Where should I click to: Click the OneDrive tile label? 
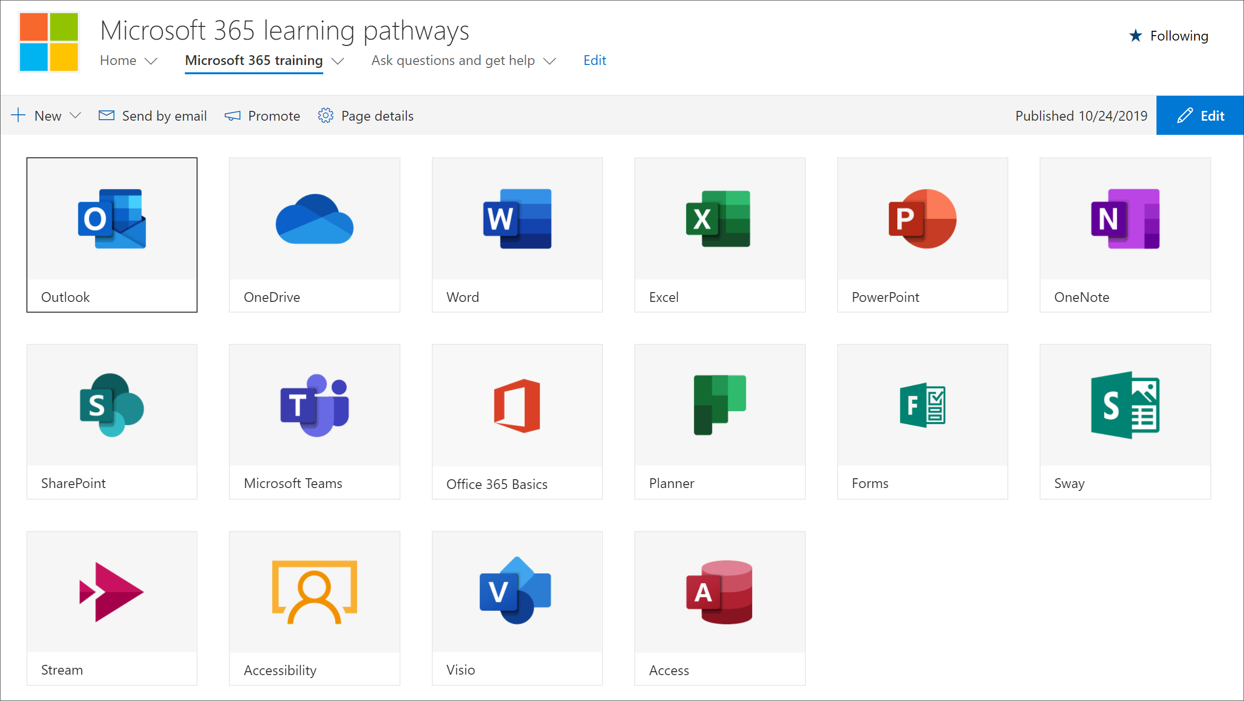pyautogui.click(x=272, y=297)
